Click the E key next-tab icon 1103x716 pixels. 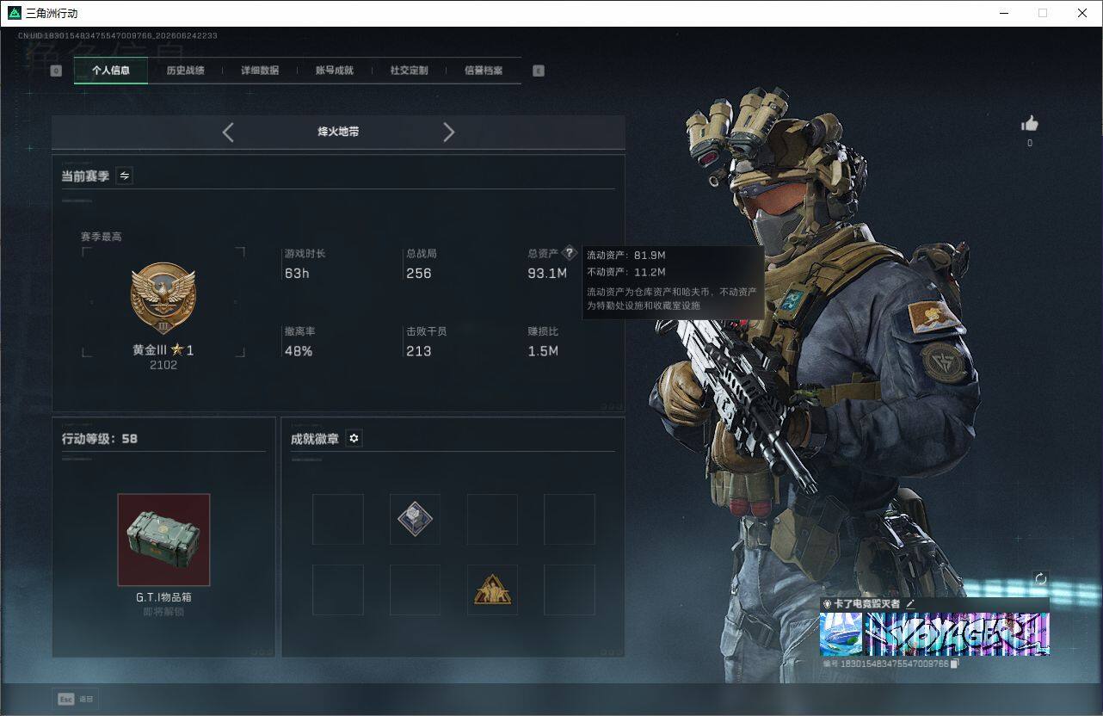click(x=539, y=71)
